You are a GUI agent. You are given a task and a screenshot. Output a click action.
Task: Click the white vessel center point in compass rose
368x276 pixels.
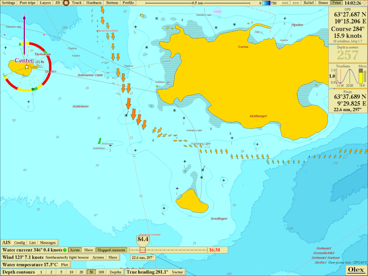pos(26,67)
